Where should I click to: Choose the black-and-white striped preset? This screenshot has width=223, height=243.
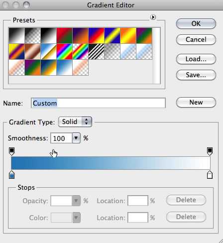tap(96, 52)
